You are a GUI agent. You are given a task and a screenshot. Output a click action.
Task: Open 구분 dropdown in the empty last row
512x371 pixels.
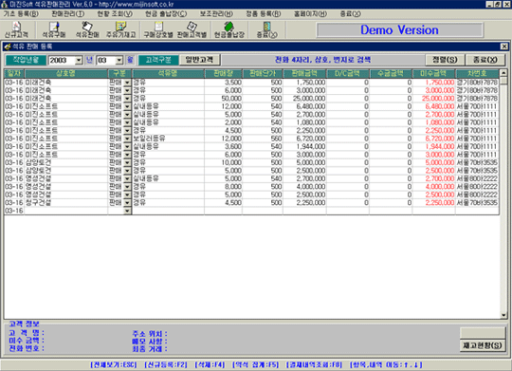pos(127,211)
